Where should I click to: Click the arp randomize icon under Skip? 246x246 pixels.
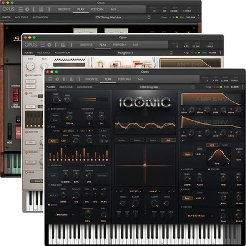[101, 141]
